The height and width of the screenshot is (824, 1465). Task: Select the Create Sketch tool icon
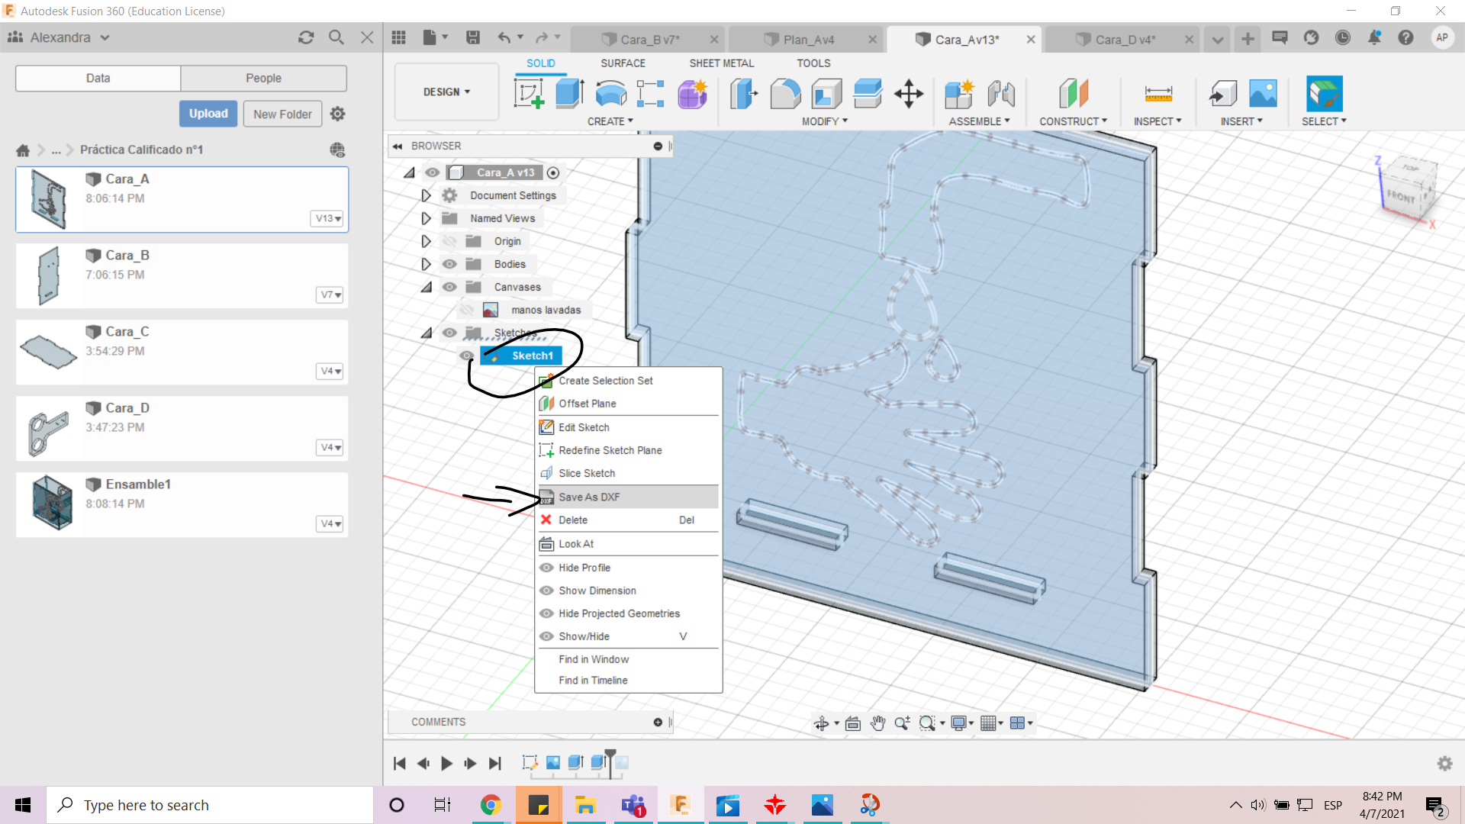[x=529, y=94]
